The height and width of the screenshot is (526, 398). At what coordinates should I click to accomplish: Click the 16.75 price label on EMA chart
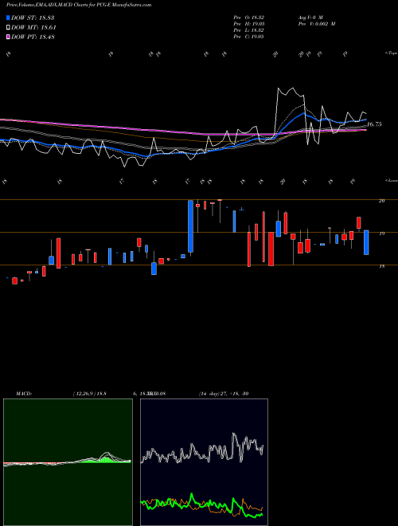(x=374, y=124)
